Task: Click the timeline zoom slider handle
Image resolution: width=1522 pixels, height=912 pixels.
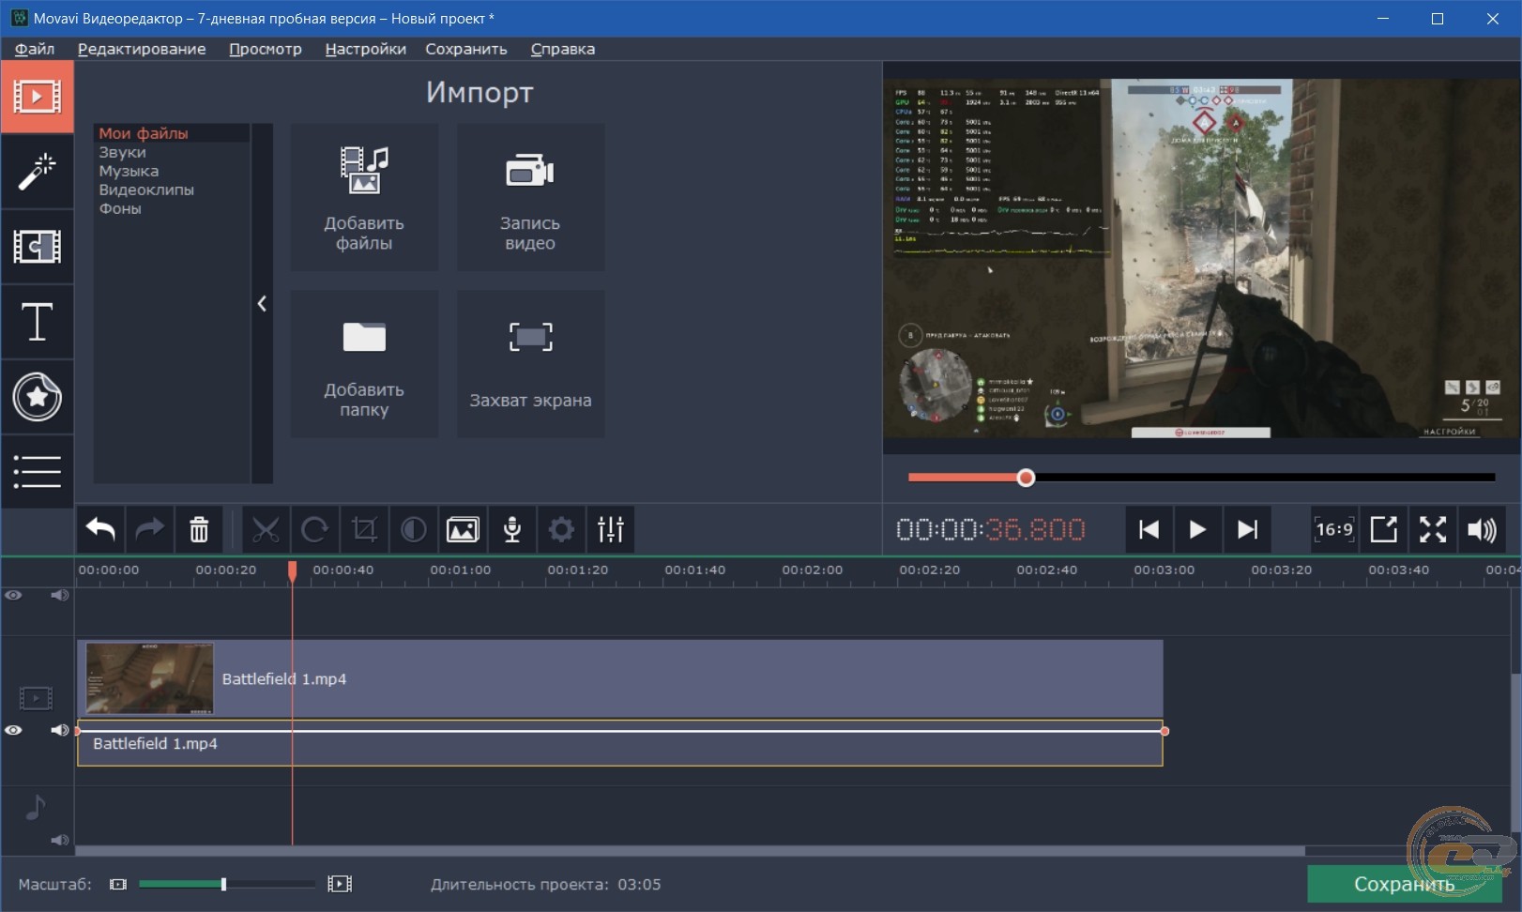Action: coord(223,884)
